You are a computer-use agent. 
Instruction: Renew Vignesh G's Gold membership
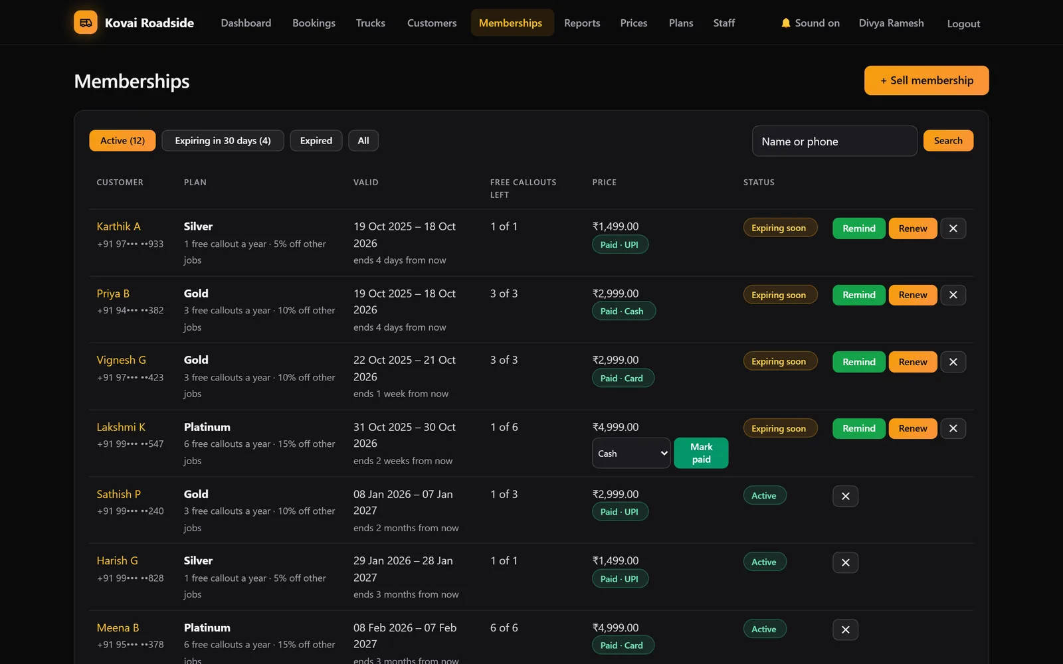point(913,362)
